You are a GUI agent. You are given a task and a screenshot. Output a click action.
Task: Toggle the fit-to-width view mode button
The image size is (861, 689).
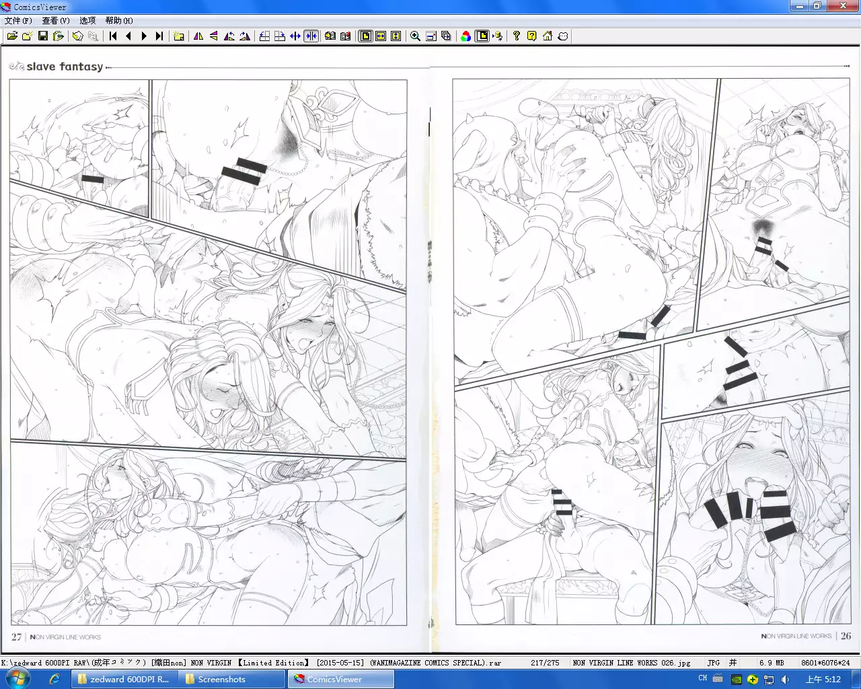381,36
